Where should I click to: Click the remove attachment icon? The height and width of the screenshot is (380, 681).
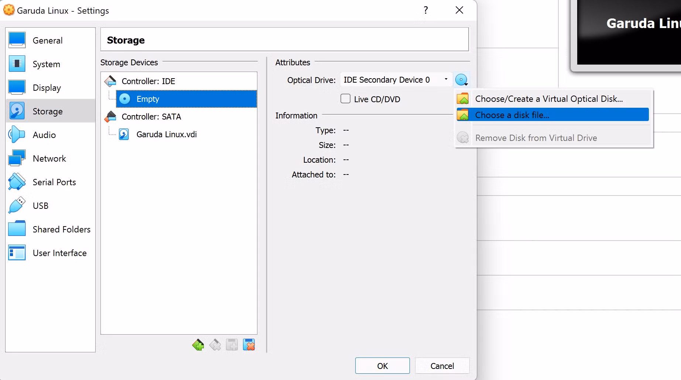pos(249,345)
